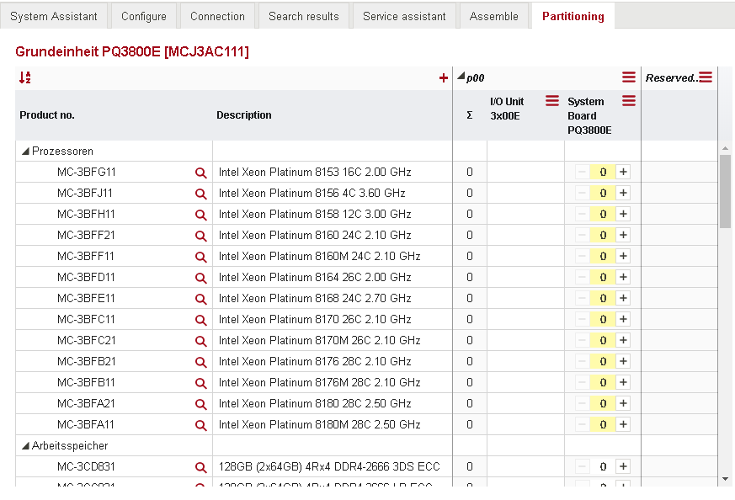Image resolution: width=735 pixels, height=500 pixels.
Task: Go to the Search results tab
Action: [x=304, y=16]
